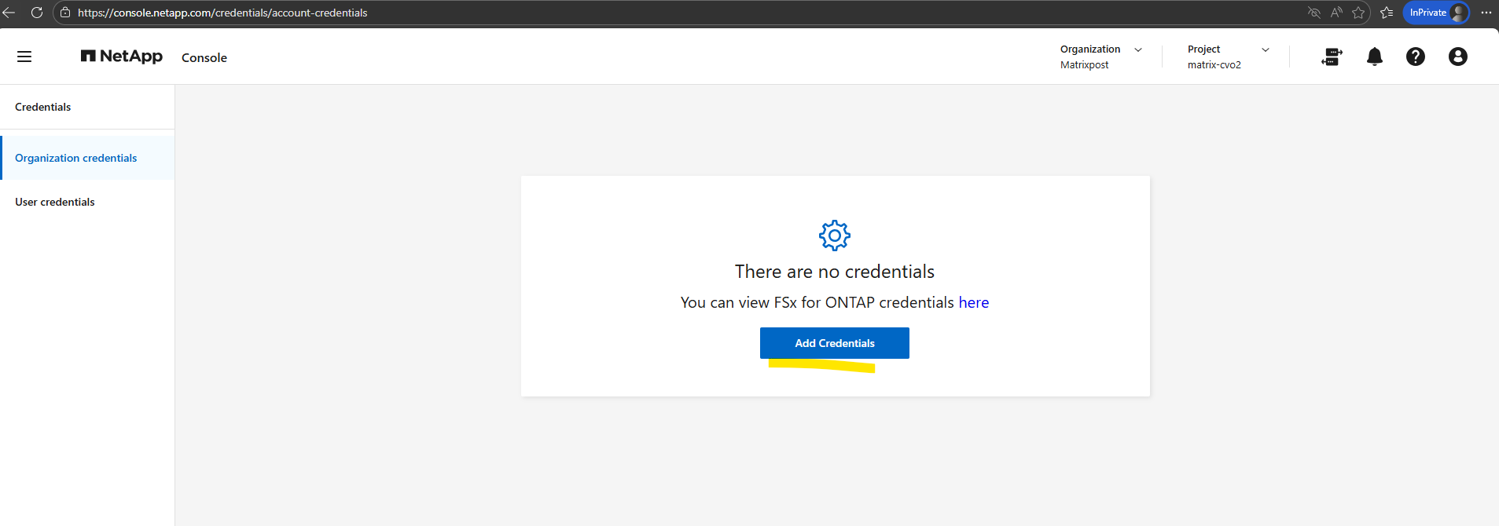1499x526 pixels.
Task: Open the notifications bell
Action: tap(1375, 57)
